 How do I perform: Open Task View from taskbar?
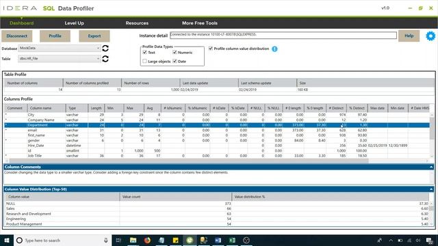[118, 240]
